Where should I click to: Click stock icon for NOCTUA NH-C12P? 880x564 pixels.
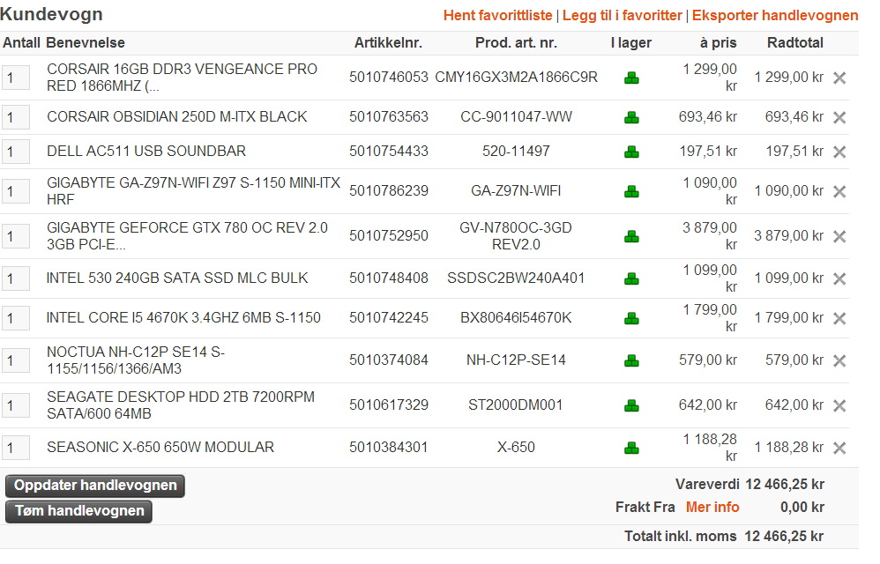631,360
